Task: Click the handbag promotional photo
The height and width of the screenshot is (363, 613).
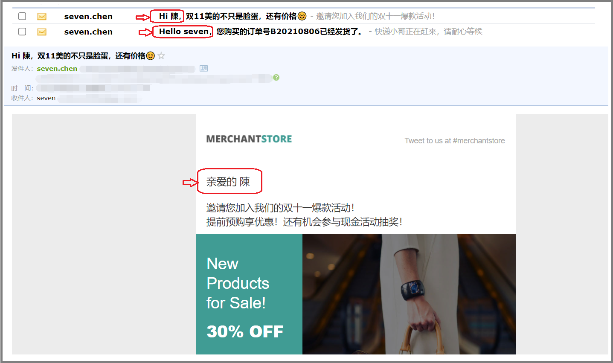Action: click(409, 294)
